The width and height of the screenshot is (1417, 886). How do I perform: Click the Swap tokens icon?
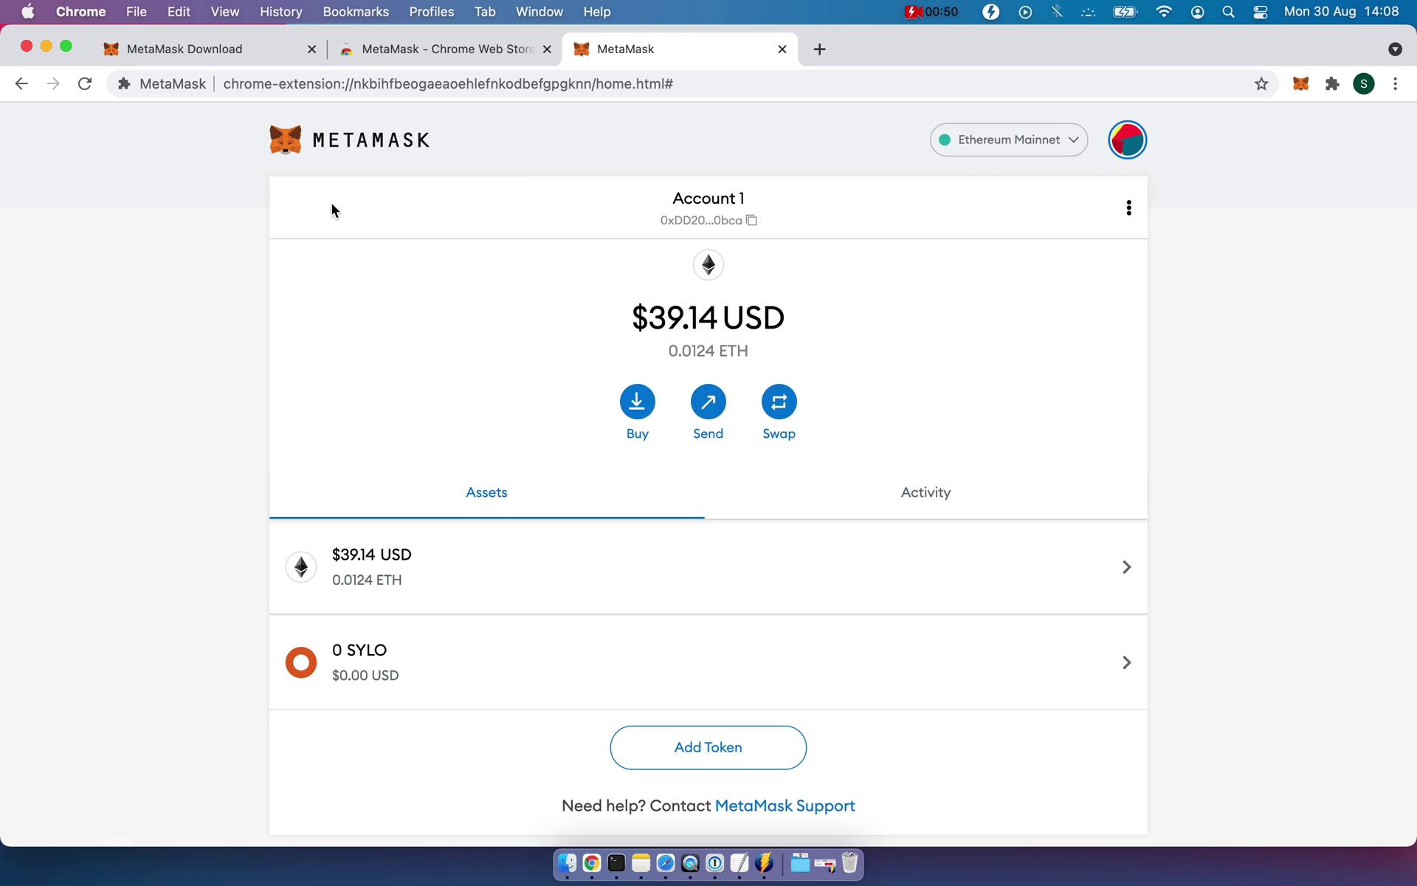(x=779, y=401)
